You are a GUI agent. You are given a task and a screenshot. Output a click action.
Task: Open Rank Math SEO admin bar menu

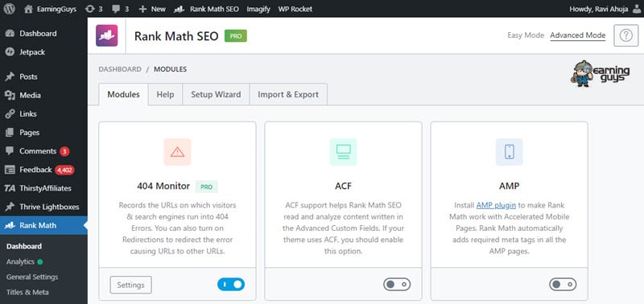tap(206, 9)
